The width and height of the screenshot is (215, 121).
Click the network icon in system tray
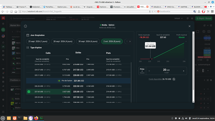[x=183, y=118]
